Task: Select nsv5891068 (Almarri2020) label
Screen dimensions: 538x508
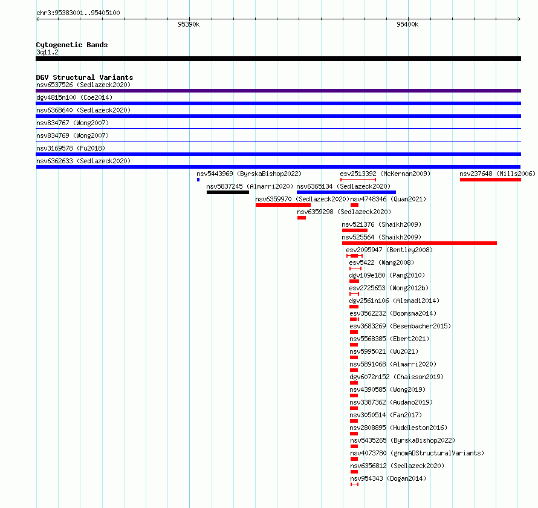Action: 393,364
